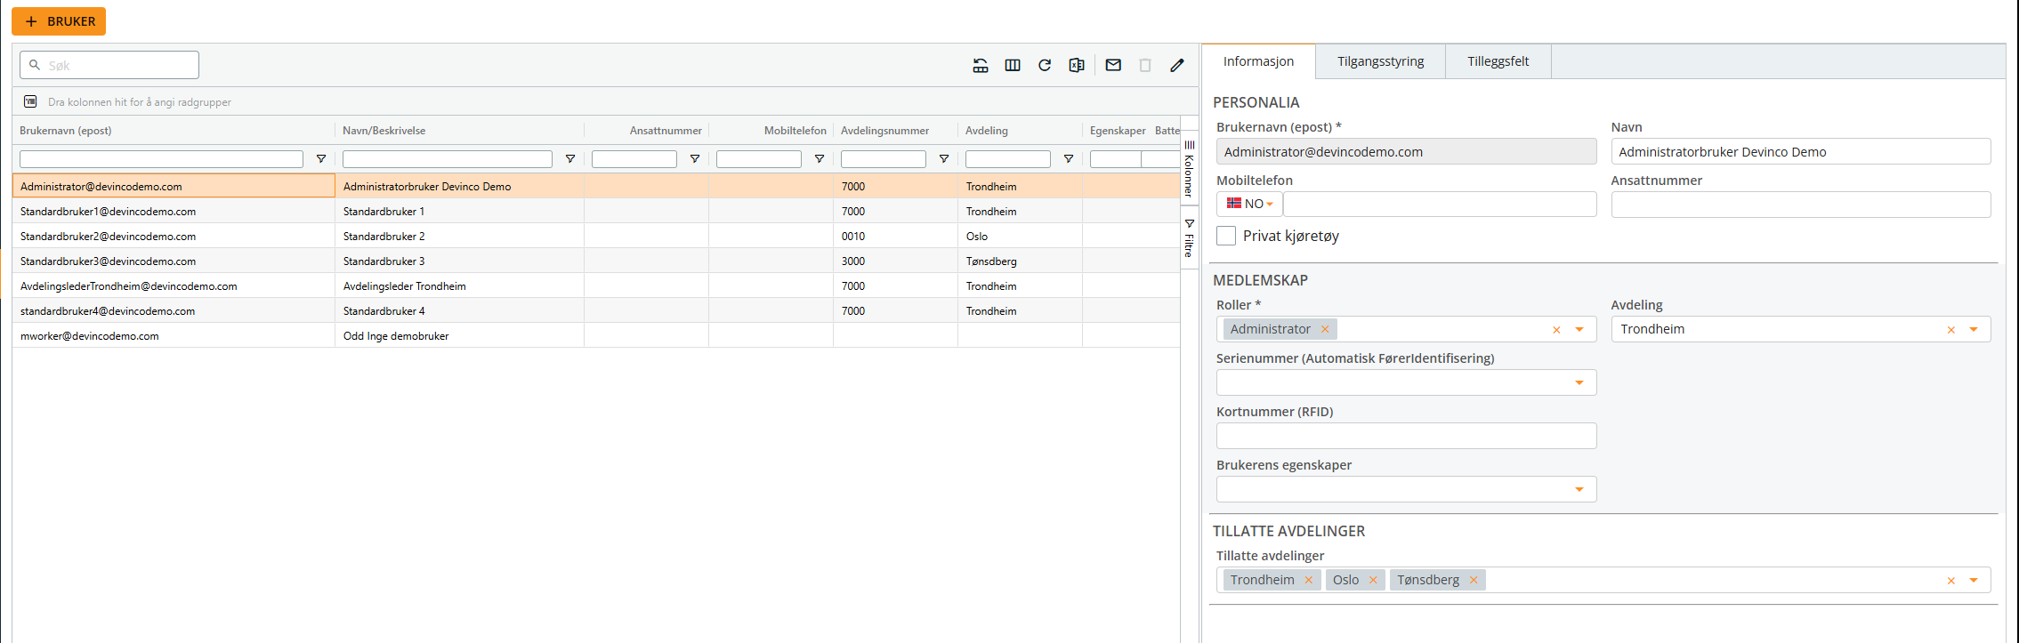Send email with the envelope icon
This screenshot has height=643, width=2019.
tap(1113, 65)
